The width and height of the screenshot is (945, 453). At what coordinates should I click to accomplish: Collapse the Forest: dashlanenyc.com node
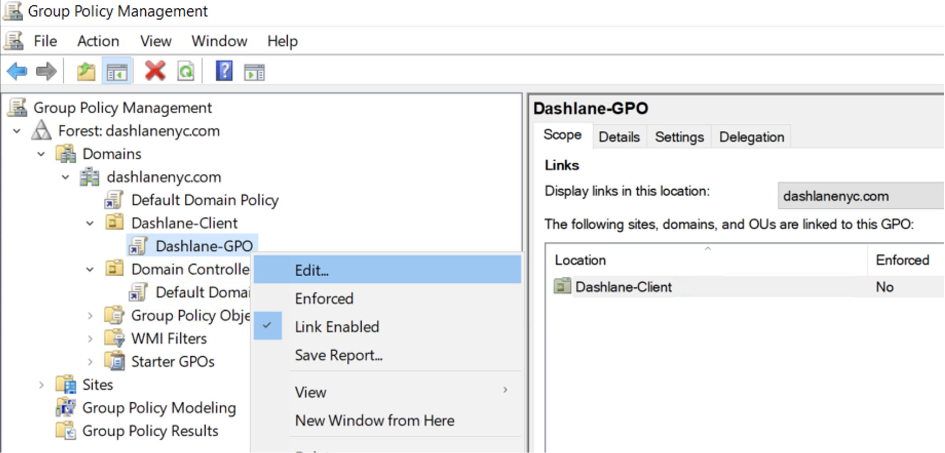pos(17,131)
